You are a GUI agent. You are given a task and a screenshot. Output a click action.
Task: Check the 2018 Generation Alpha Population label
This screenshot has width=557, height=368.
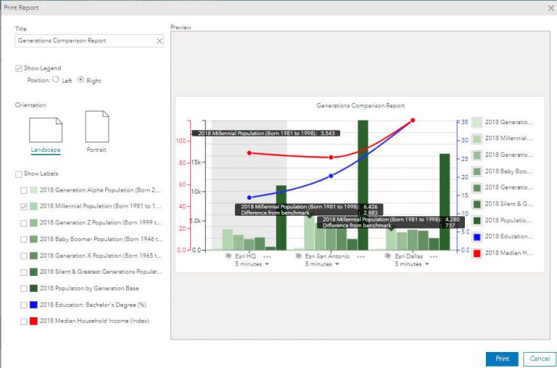pyautogui.click(x=23, y=190)
